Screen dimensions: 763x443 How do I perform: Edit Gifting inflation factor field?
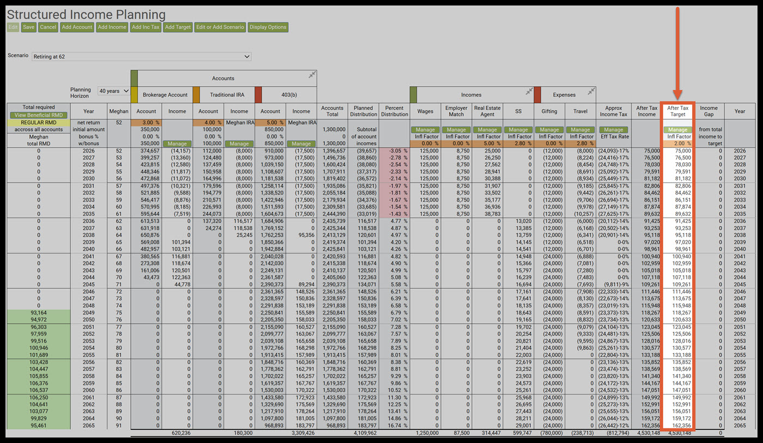click(x=549, y=144)
